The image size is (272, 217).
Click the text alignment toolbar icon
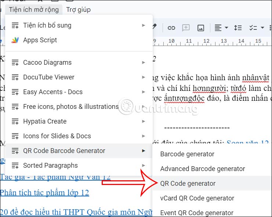(x=218, y=28)
